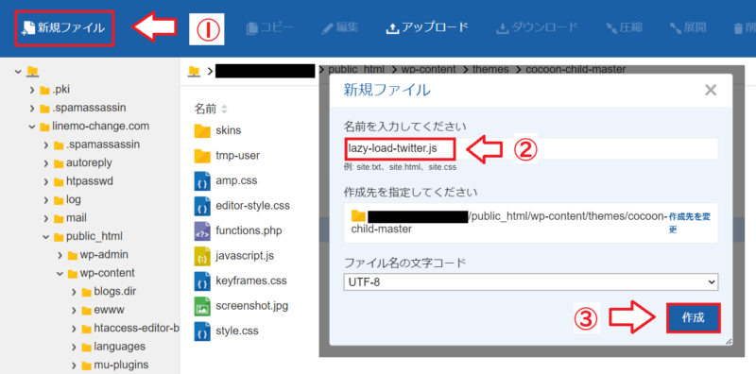
Task: Open the tmp-user folder icon
Action: [x=202, y=156]
